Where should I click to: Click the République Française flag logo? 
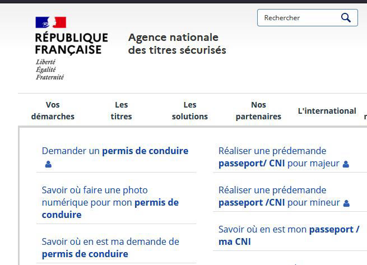click(51, 22)
